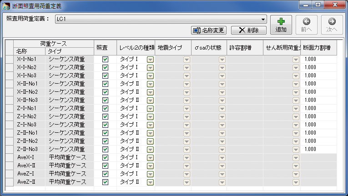This screenshot has width=348, height=196.
Task: Click the 地震タイプ column header
Action: (x=173, y=47)
